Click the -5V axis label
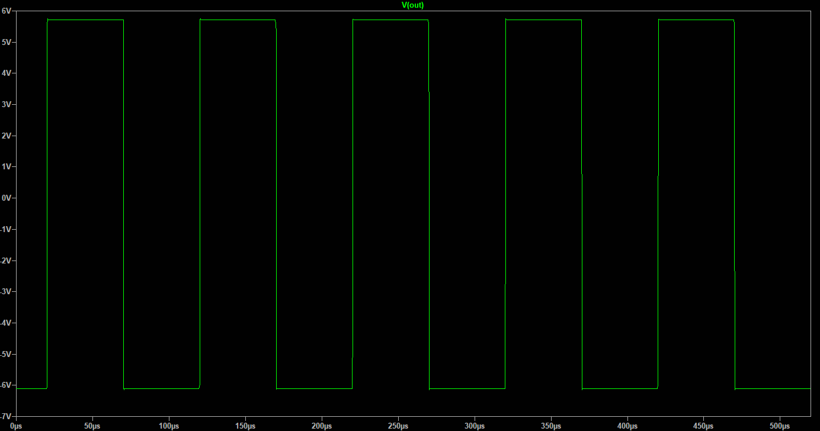This screenshot has width=820, height=431. 6,355
